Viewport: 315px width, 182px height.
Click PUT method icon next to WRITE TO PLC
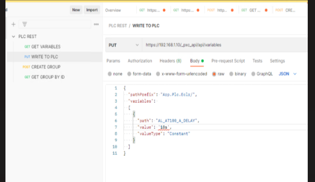coord(27,57)
